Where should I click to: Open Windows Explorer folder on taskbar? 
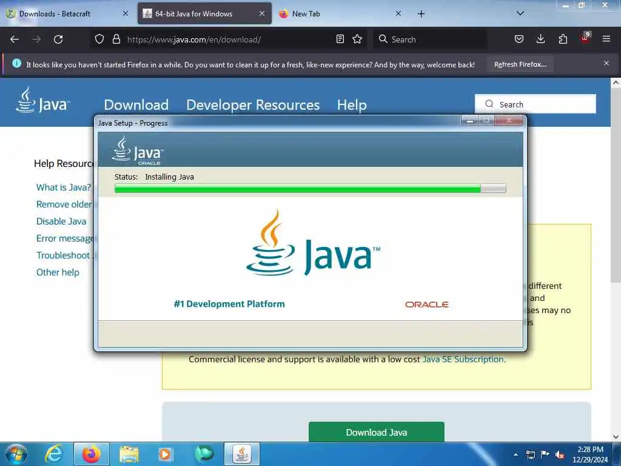[129, 454]
